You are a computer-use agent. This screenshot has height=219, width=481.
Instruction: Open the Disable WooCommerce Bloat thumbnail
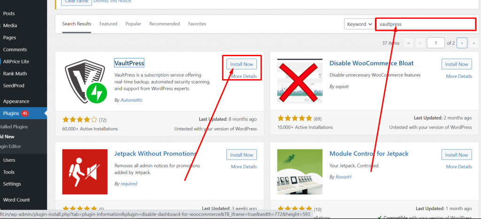(300, 81)
